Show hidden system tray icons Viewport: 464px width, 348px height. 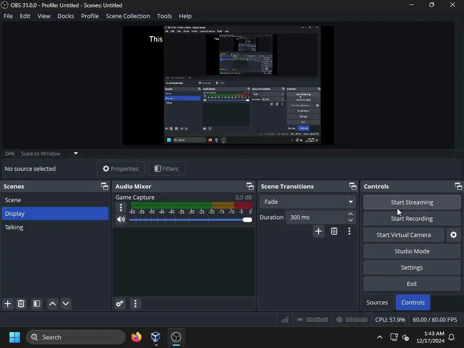click(380, 337)
